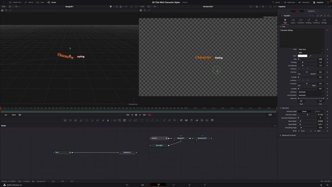The width and height of the screenshot is (332, 187).
Task: Open the Shading tab of Text3D
Action: [309, 21]
